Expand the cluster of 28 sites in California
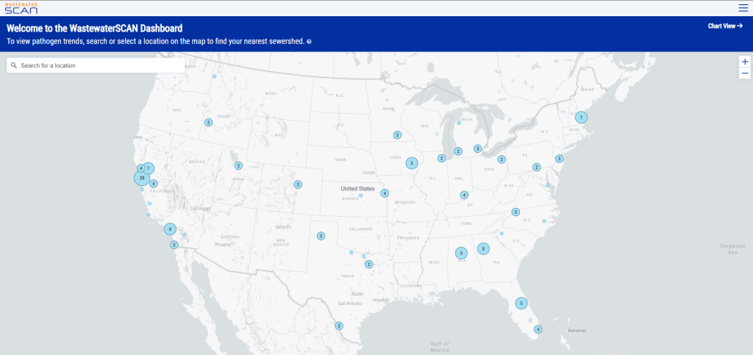753x355 pixels. click(141, 178)
